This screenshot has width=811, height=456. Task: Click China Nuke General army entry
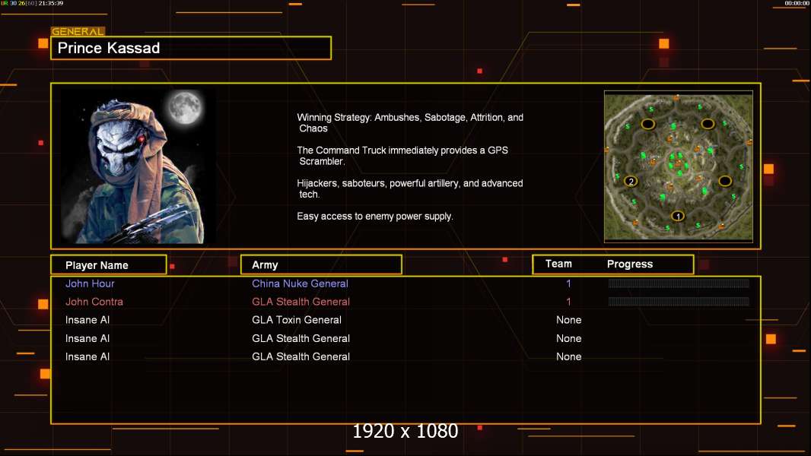[x=300, y=283]
